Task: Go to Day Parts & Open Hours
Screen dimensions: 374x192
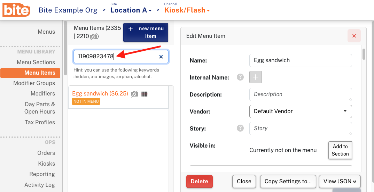Action: click(x=40, y=108)
